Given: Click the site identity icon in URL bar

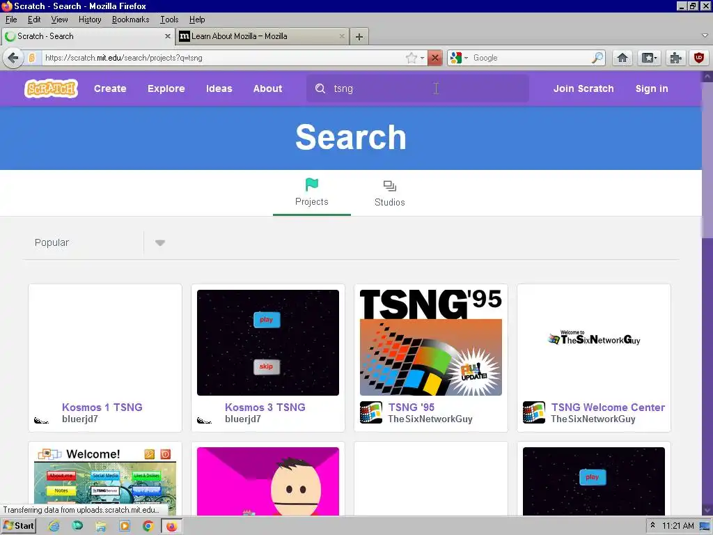Looking at the screenshot, I should click(32, 58).
